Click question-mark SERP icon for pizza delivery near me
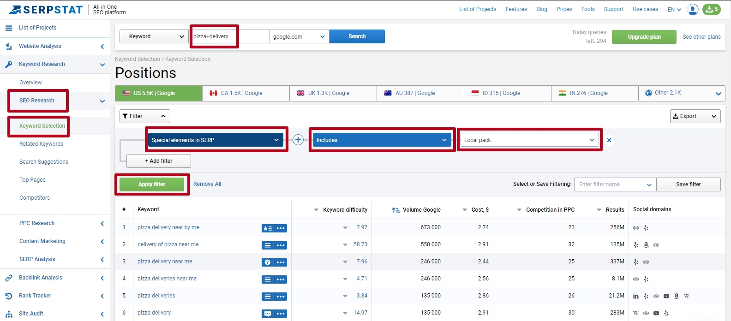This screenshot has width=731, height=321. click(x=268, y=262)
